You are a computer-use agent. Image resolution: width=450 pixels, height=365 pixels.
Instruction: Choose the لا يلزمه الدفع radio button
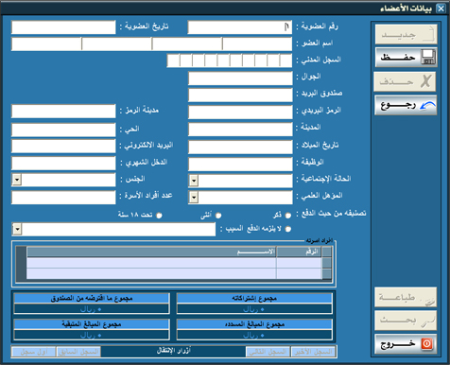coord(288,229)
